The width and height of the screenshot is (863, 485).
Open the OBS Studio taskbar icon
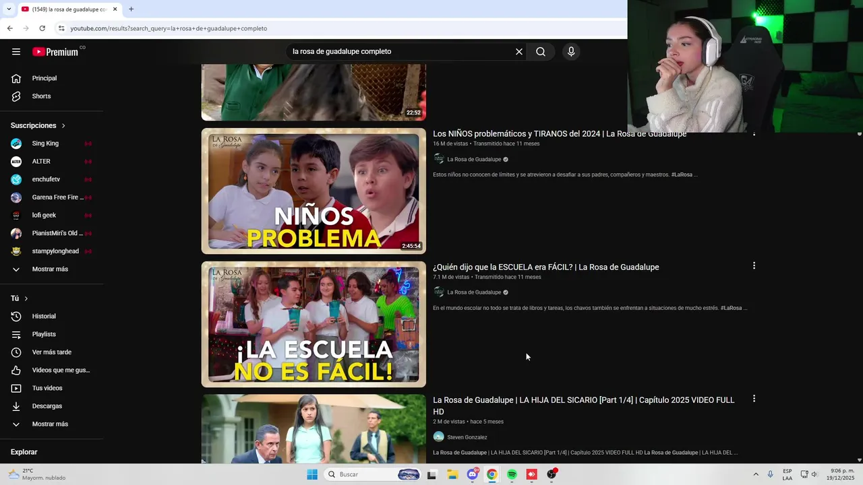click(552, 474)
